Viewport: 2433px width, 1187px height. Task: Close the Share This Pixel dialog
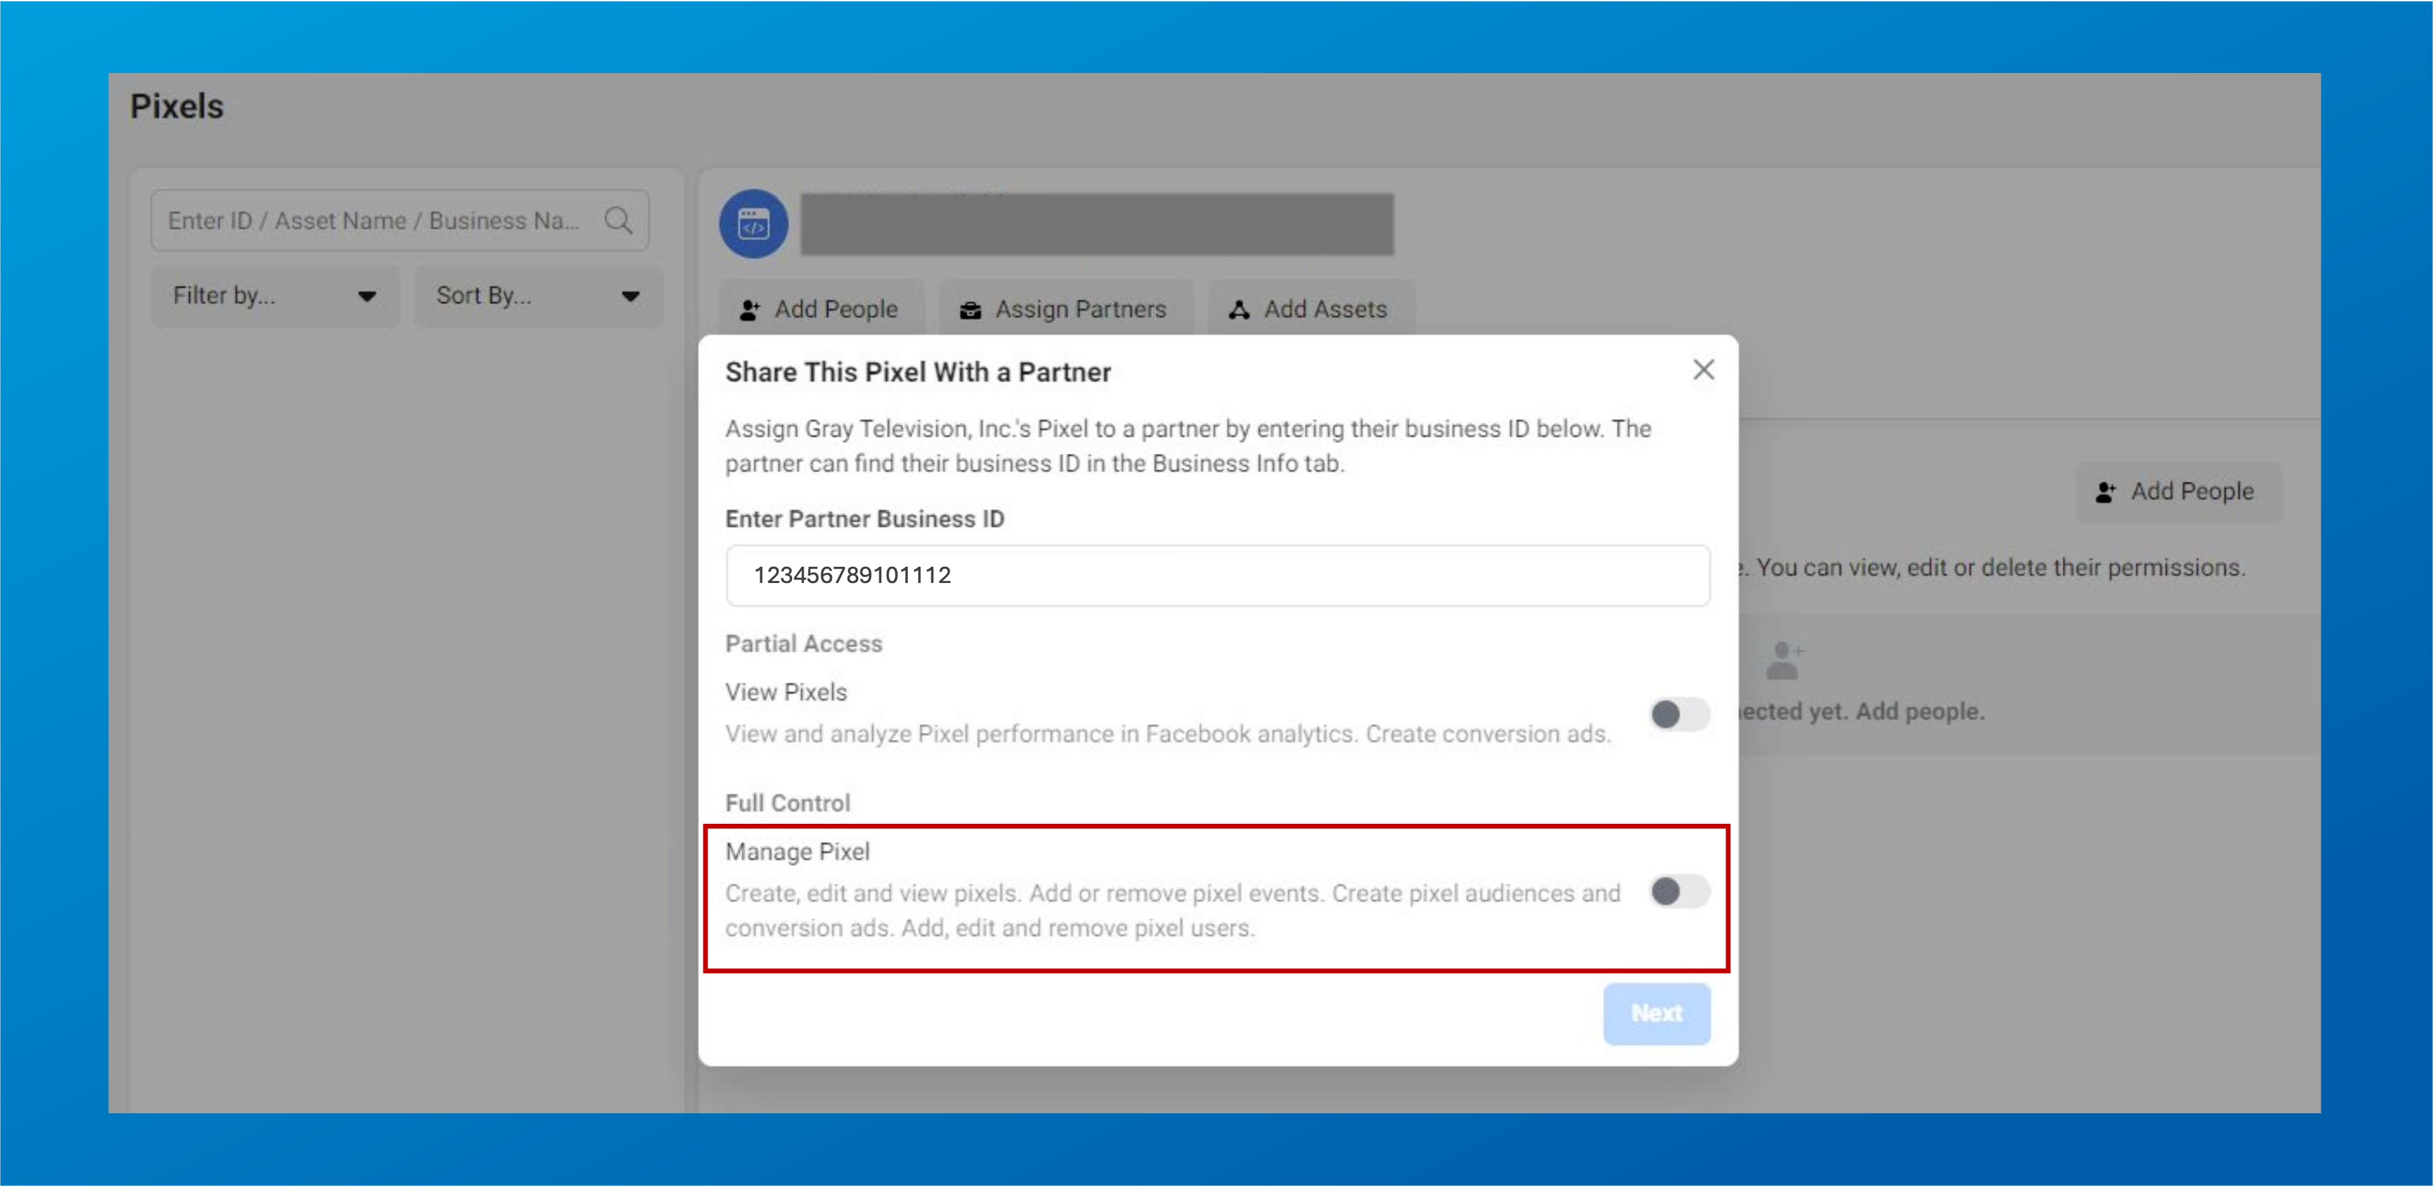[x=1703, y=369]
